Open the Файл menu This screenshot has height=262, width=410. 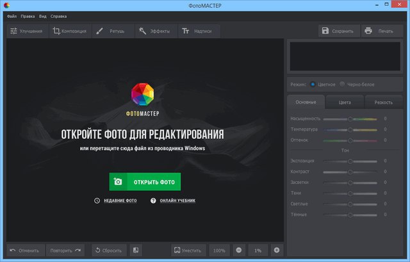12,16
